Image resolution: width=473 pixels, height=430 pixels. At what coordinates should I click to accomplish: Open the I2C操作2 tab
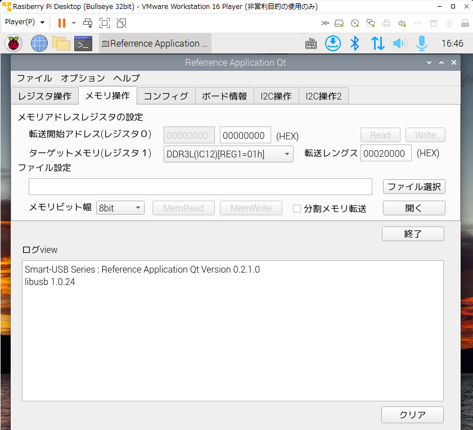pos(323,96)
